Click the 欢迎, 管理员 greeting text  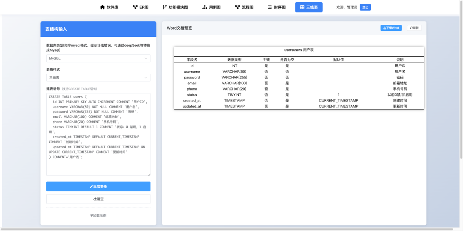[347, 7]
